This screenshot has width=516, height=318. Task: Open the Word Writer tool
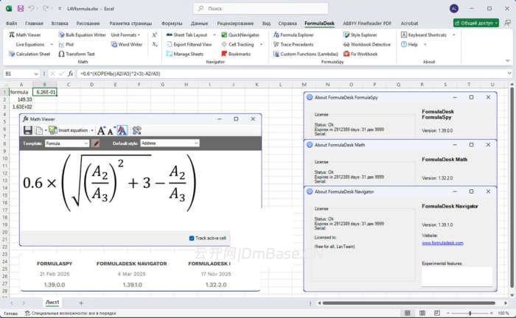coord(127,44)
